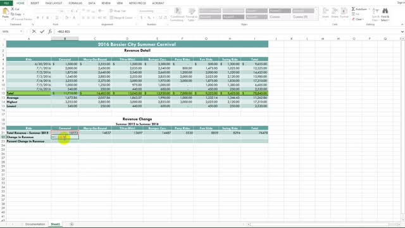Click Merge & Center
The image size is (405, 228).
pos(121,18)
